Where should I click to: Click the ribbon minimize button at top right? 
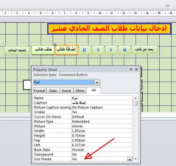pos(167,6)
